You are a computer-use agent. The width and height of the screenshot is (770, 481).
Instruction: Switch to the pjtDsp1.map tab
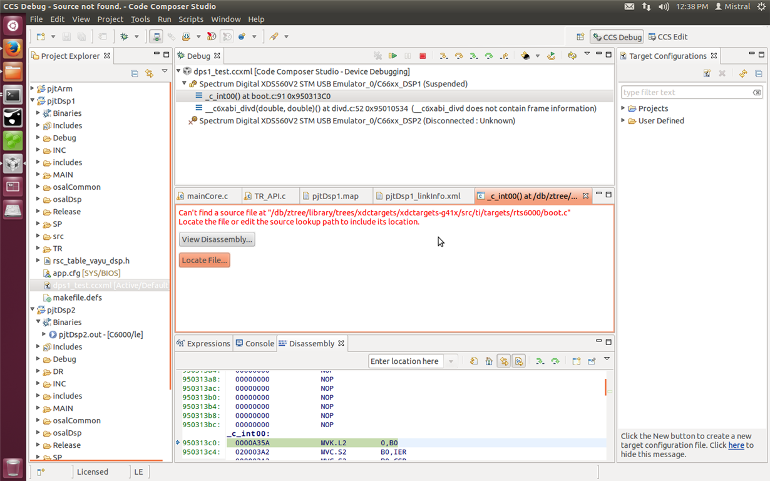pos(336,196)
